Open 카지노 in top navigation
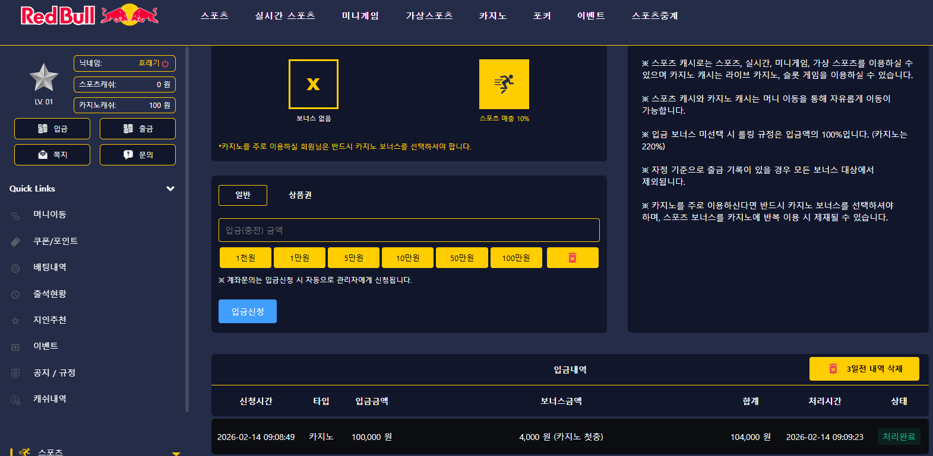 pos(493,16)
